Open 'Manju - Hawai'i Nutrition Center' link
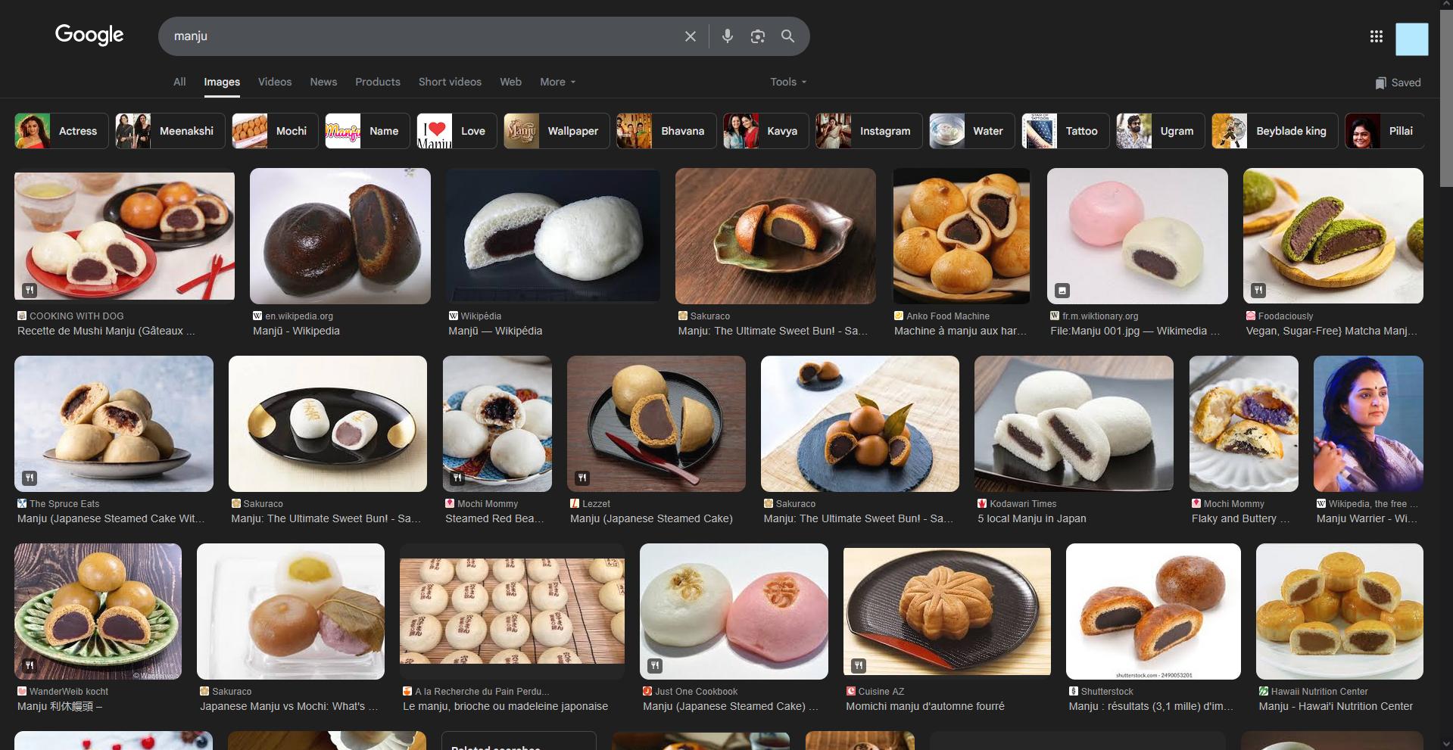This screenshot has width=1453, height=750. pyautogui.click(x=1336, y=706)
